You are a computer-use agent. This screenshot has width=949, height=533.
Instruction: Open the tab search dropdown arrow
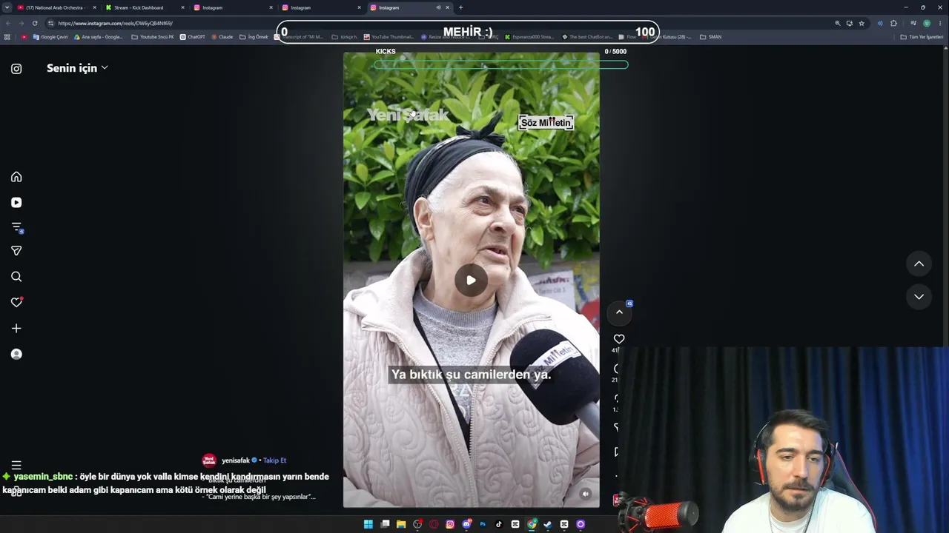(x=7, y=7)
